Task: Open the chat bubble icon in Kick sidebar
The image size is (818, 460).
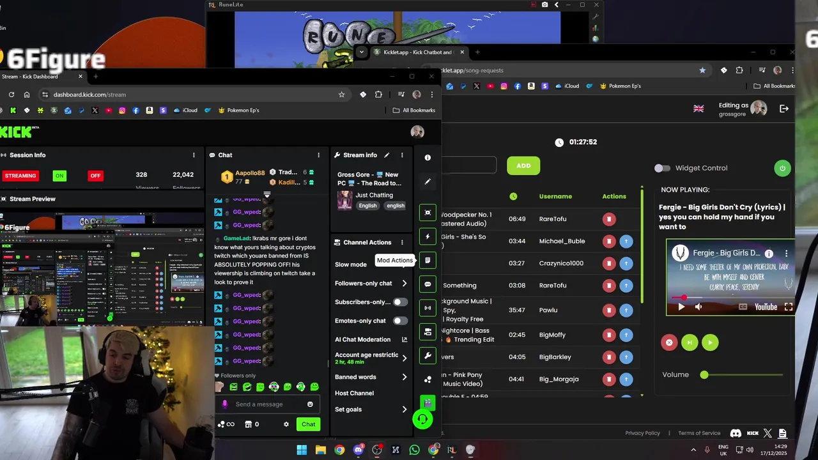Action: point(428,284)
